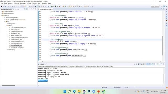Expand the Other Projects working set
Image resolution: width=168 pixels, height=94 pixels.
click(1, 11)
